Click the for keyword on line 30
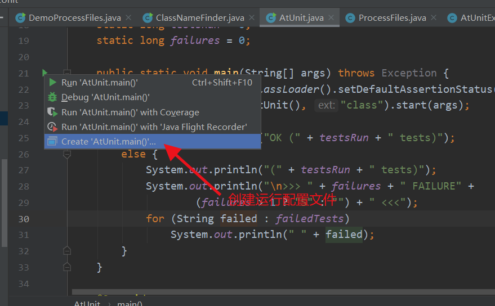The image size is (495, 306). pyautogui.click(x=155, y=219)
